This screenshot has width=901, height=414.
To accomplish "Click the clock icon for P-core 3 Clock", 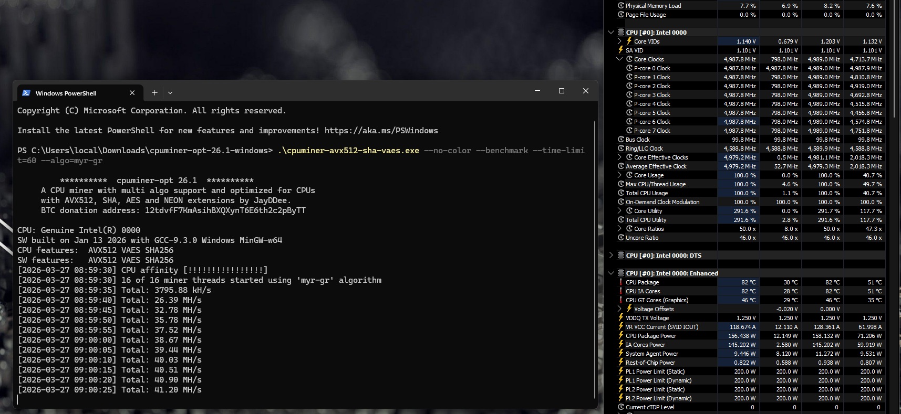I will tap(629, 95).
